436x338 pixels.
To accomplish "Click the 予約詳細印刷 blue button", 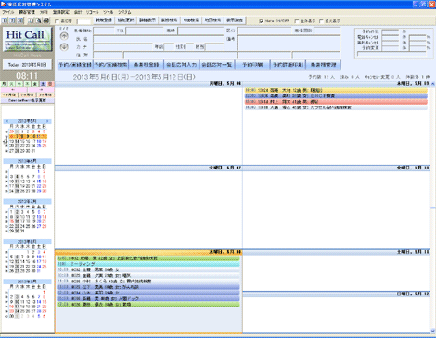I will [288, 65].
